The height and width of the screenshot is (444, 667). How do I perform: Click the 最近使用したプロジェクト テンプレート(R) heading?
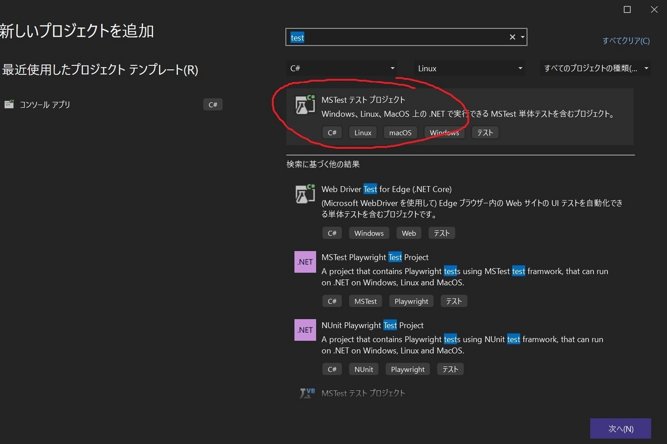[100, 70]
